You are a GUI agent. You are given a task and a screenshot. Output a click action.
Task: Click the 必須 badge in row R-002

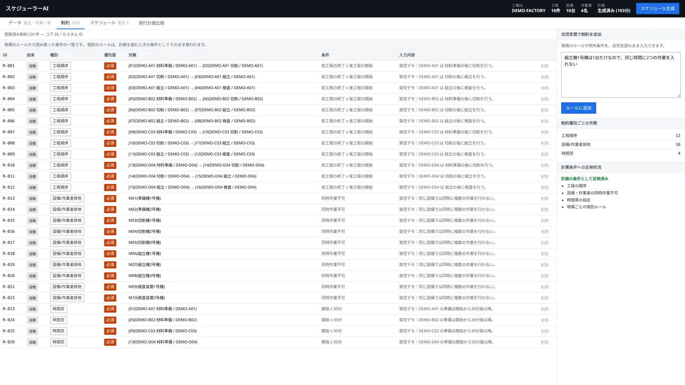pos(110,77)
